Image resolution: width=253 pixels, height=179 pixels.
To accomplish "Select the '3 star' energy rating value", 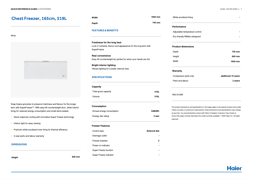I will [156, 116].
